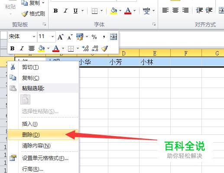Toggle Italic in the ribbon font group
Screen dimensions: 224x173
click(66, 11)
